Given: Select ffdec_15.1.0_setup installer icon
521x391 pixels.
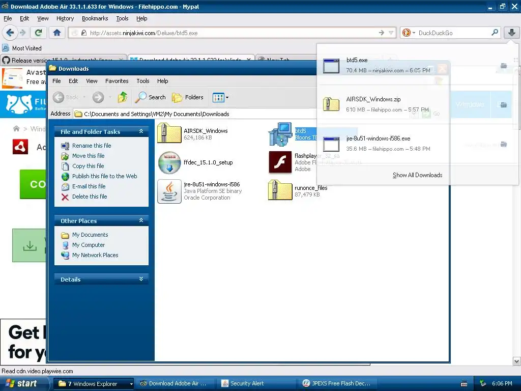Looking at the screenshot, I should (x=169, y=162).
